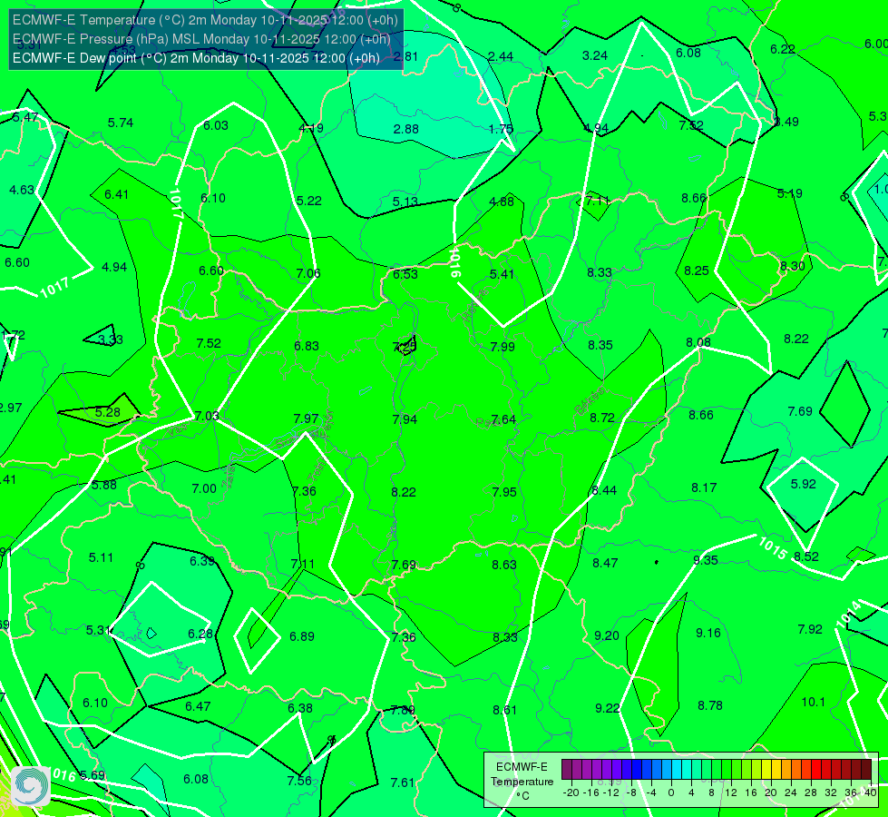This screenshot has width=888, height=817.
Task: Click the dew point value 1.75
Action: click(501, 129)
